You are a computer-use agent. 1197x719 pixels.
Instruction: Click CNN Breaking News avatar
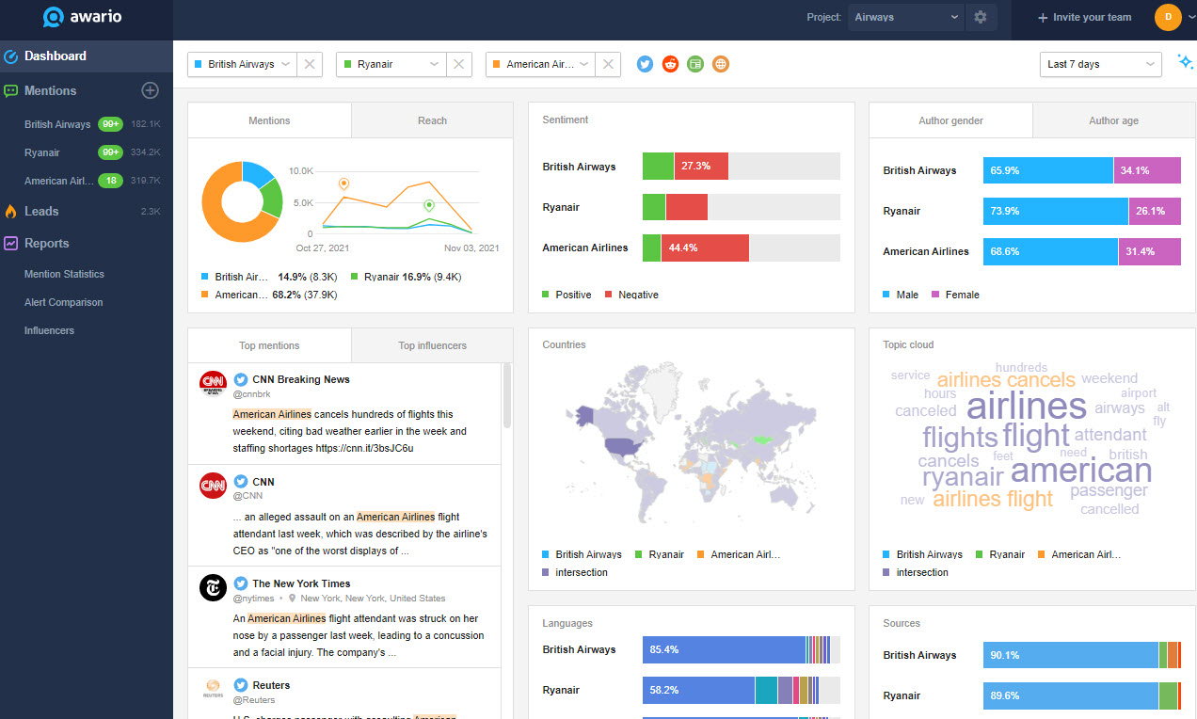(214, 384)
